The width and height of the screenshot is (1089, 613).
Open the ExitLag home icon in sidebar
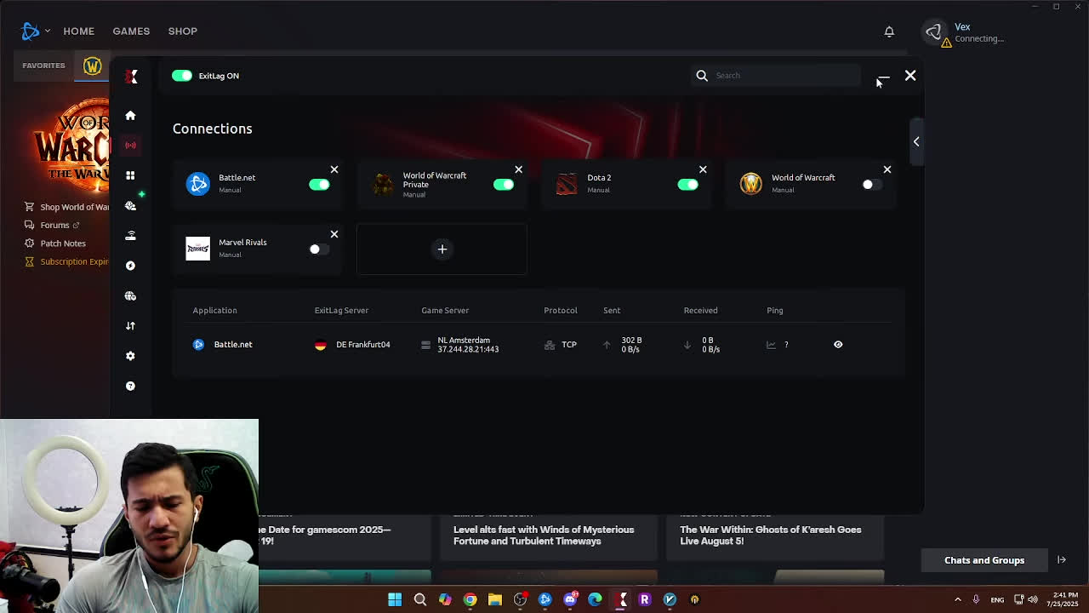point(130,115)
